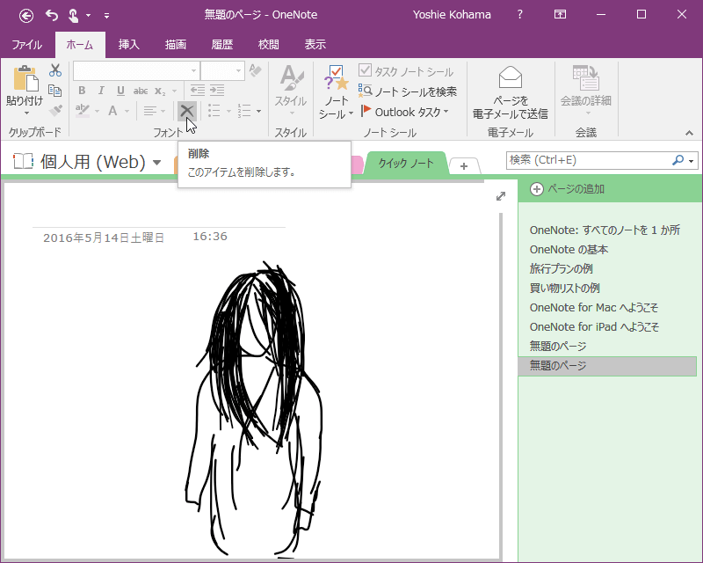
Task: Click the Increase Indent icon
Action: click(x=217, y=91)
